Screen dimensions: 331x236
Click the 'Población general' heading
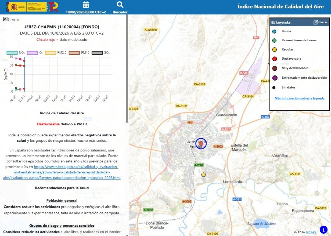tap(62, 200)
